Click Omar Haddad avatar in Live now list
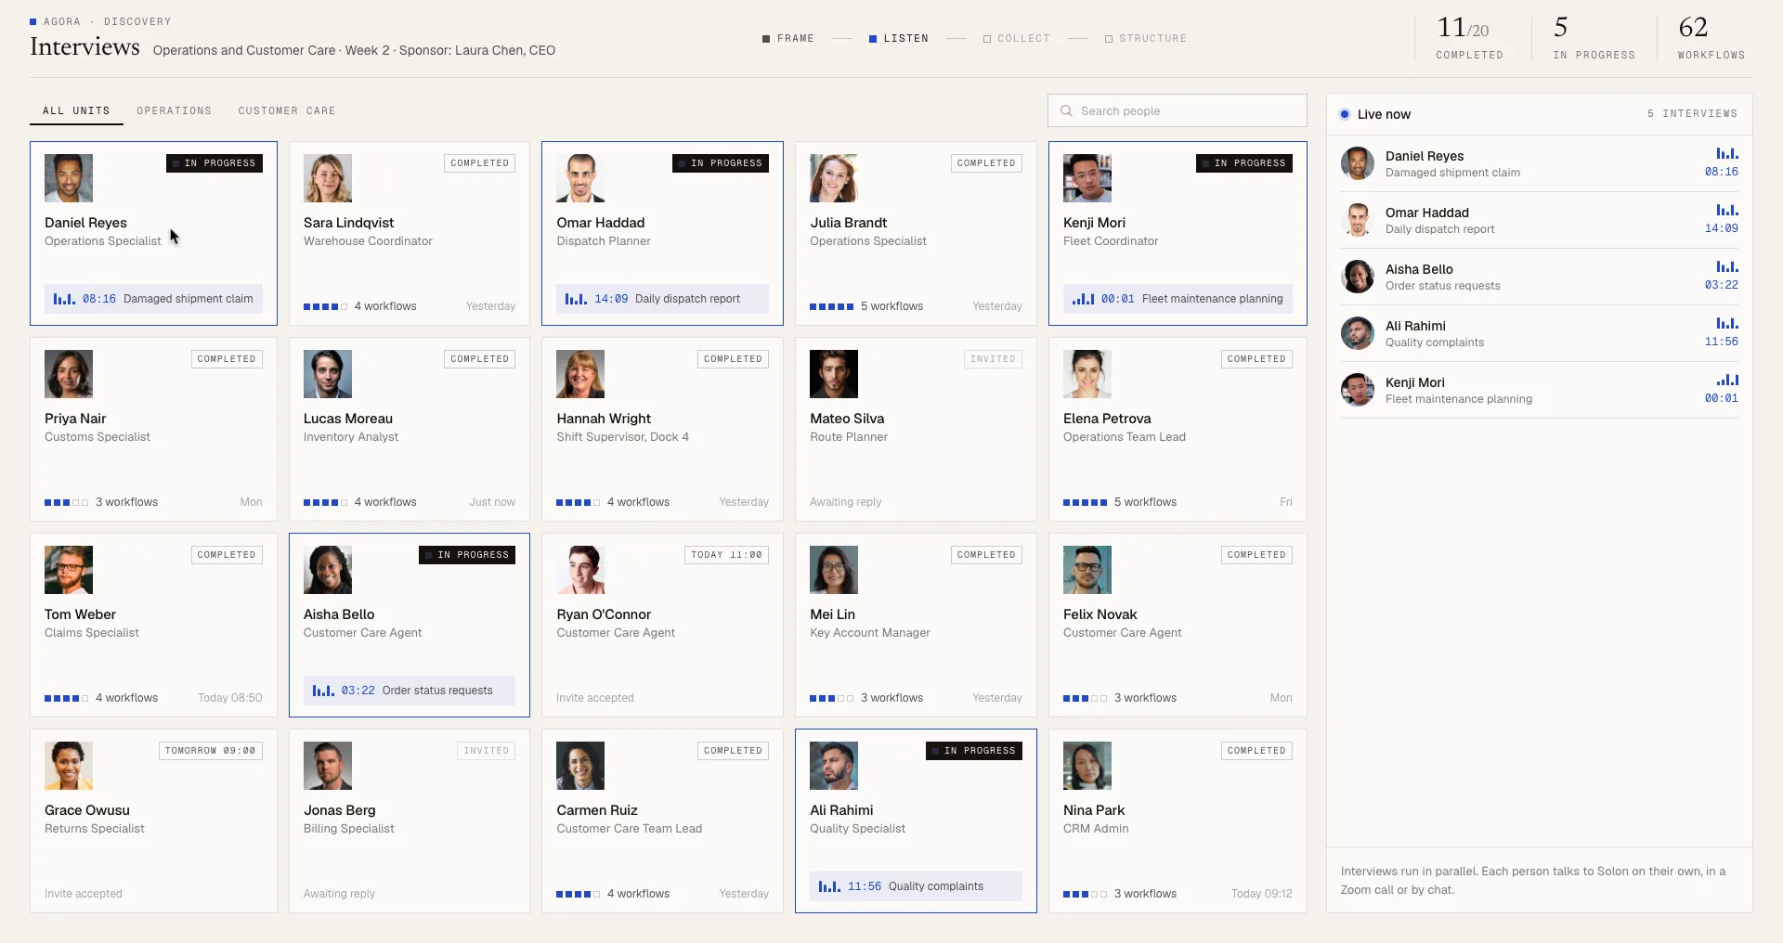The width and height of the screenshot is (1783, 943). (x=1358, y=220)
